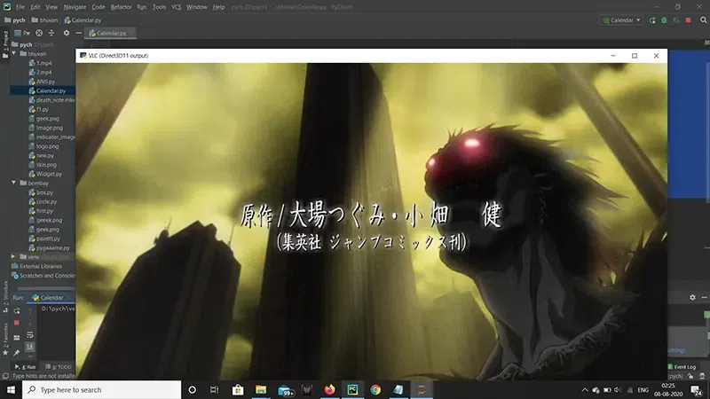
Task: Expand the venv folder
Action: (13, 256)
